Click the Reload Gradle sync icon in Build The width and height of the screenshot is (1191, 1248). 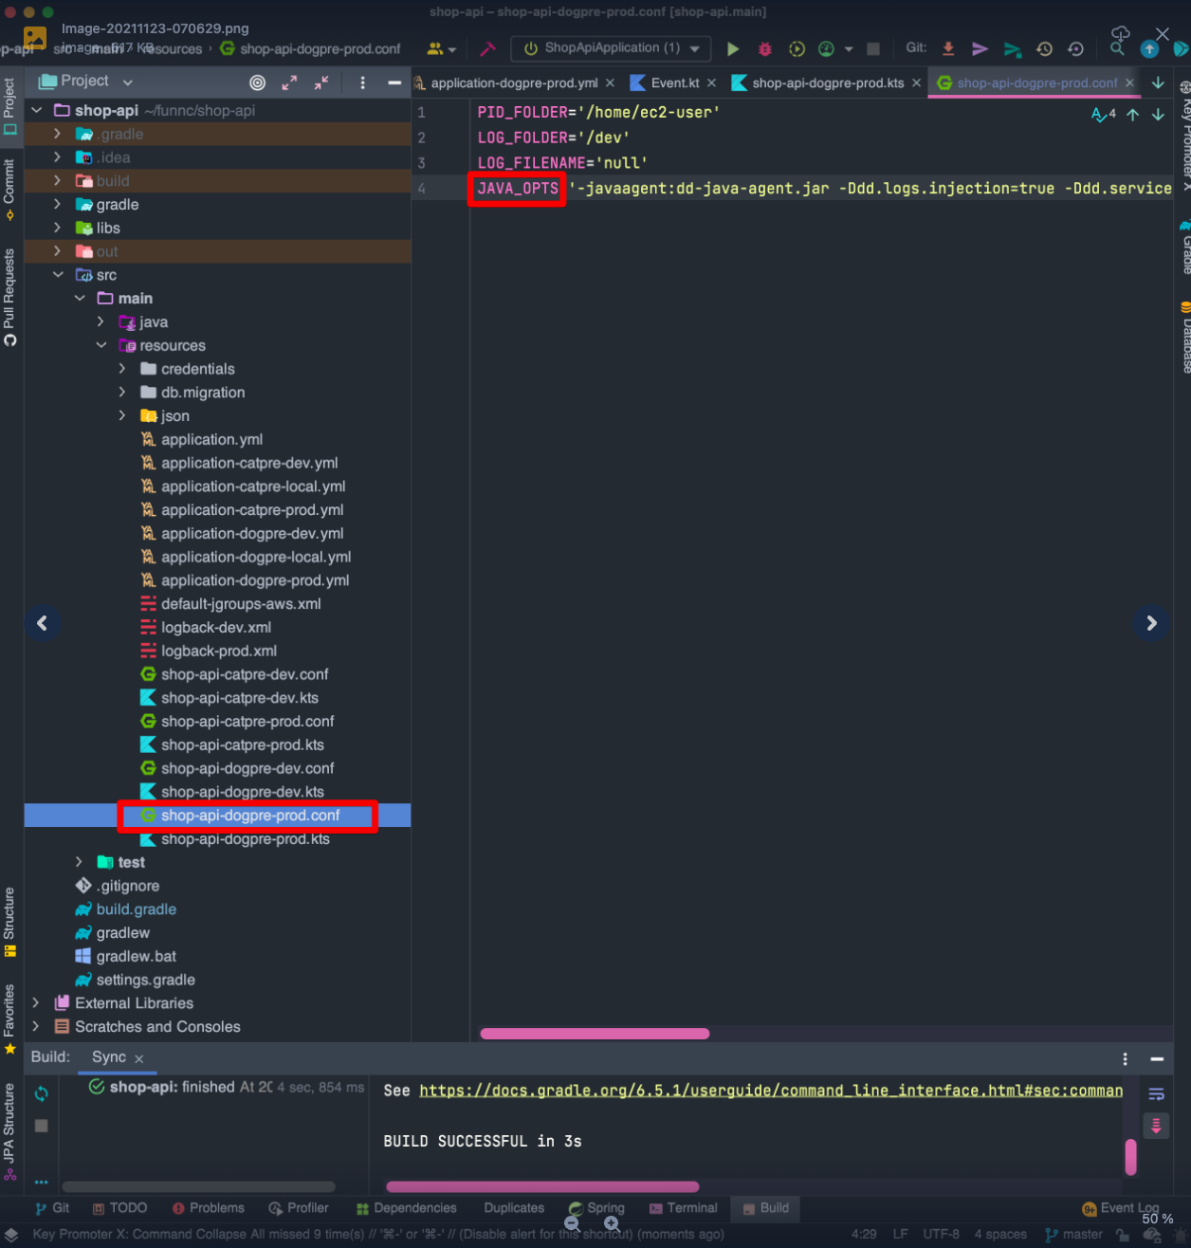(41, 1093)
